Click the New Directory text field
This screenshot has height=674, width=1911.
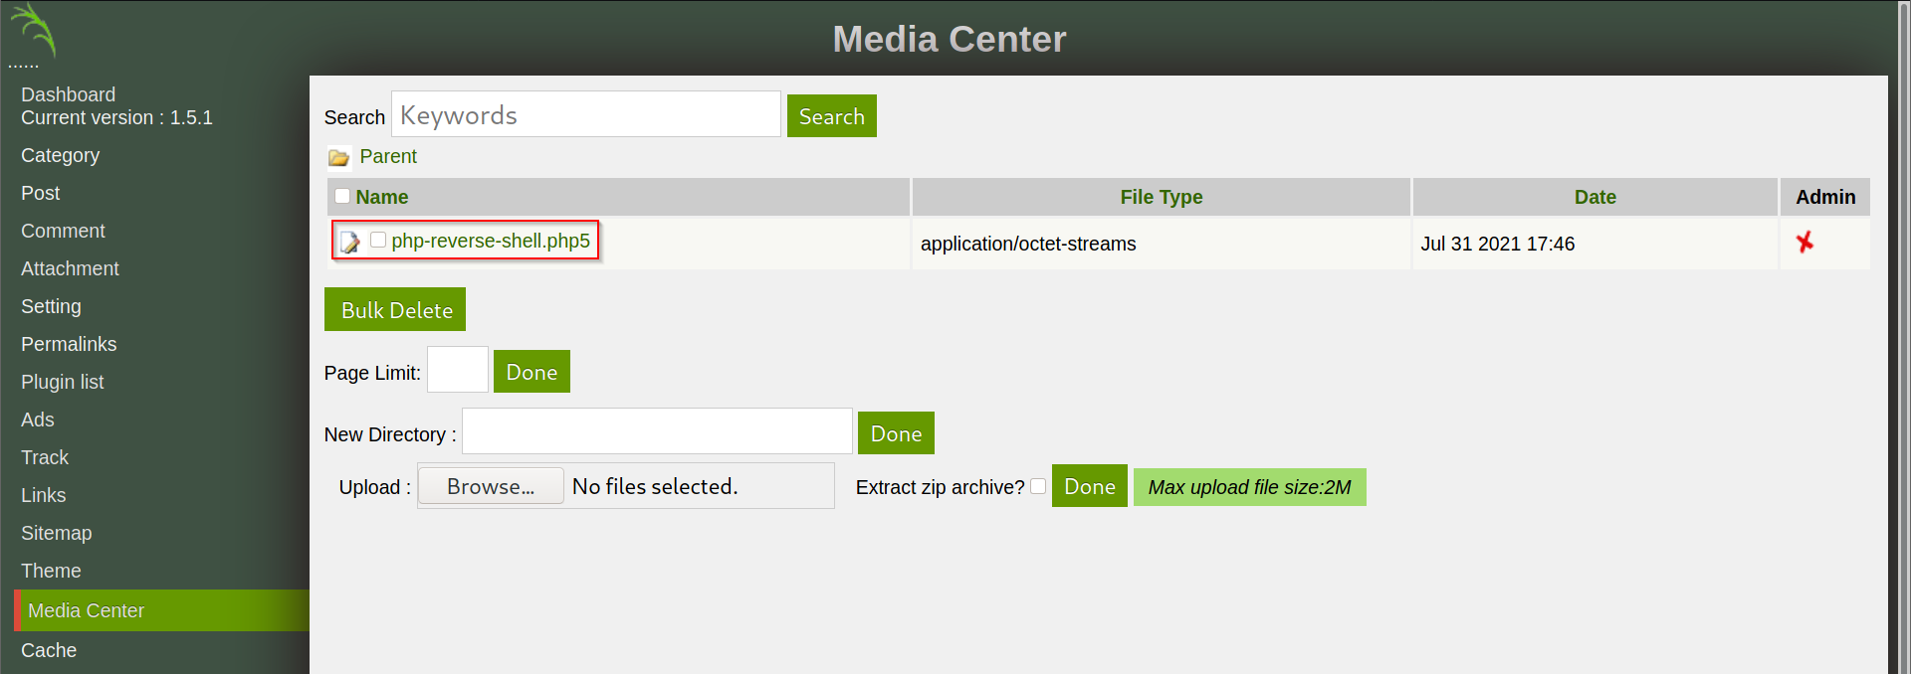pyautogui.click(x=657, y=432)
